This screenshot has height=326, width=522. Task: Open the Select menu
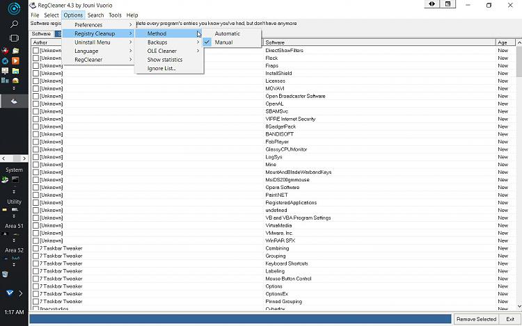click(52, 15)
